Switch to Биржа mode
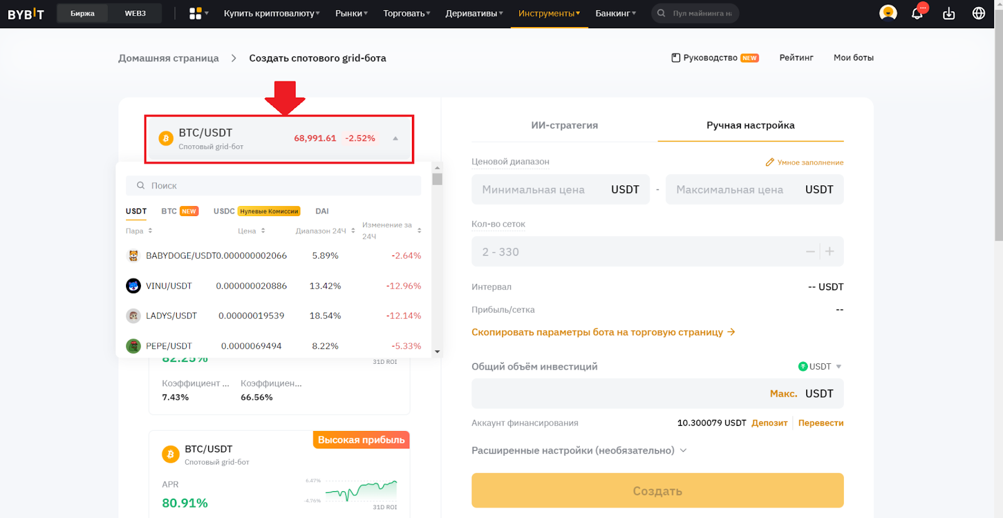This screenshot has width=1003, height=518. 83,13
